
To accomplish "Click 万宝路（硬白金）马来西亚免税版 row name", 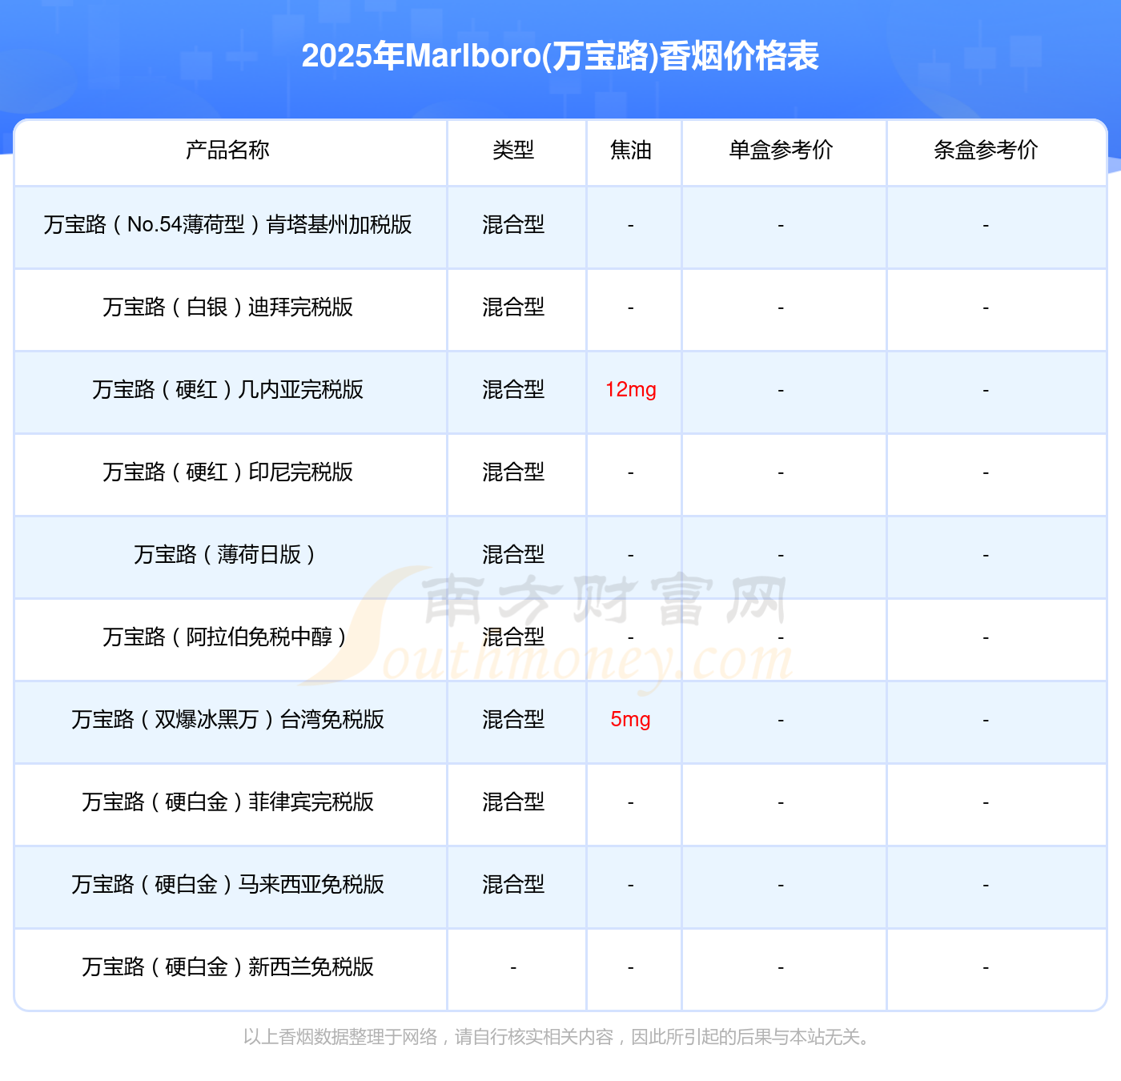I will pos(227,884).
